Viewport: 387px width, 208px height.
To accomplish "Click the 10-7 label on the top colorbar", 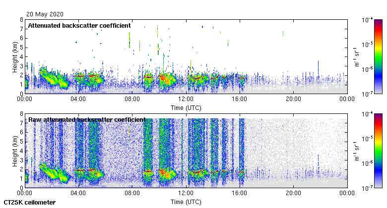I will point(367,94).
